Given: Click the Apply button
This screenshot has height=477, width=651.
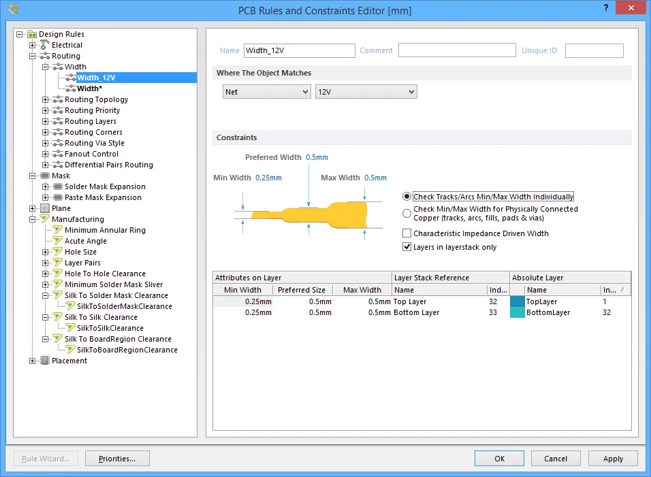Looking at the screenshot, I should coord(613,459).
